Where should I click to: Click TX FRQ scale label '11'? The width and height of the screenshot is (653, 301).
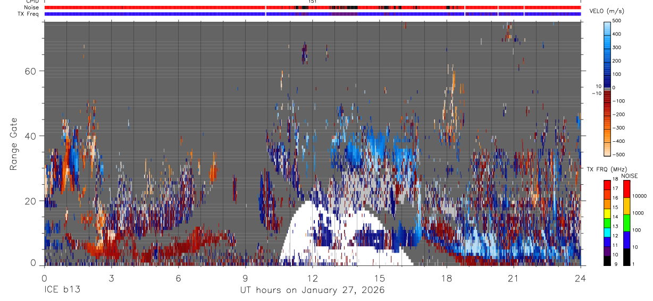pyautogui.click(x=616, y=246)
